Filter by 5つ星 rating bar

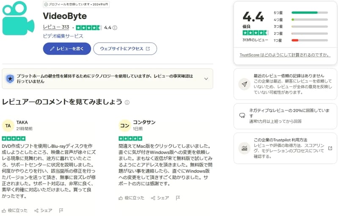coord(301,13)
